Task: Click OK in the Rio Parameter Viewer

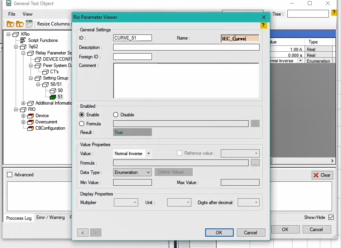Action: [x=219, y=232]
